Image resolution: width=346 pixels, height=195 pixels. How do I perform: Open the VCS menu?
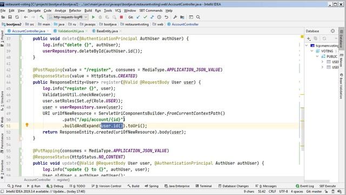pos(118,10)
